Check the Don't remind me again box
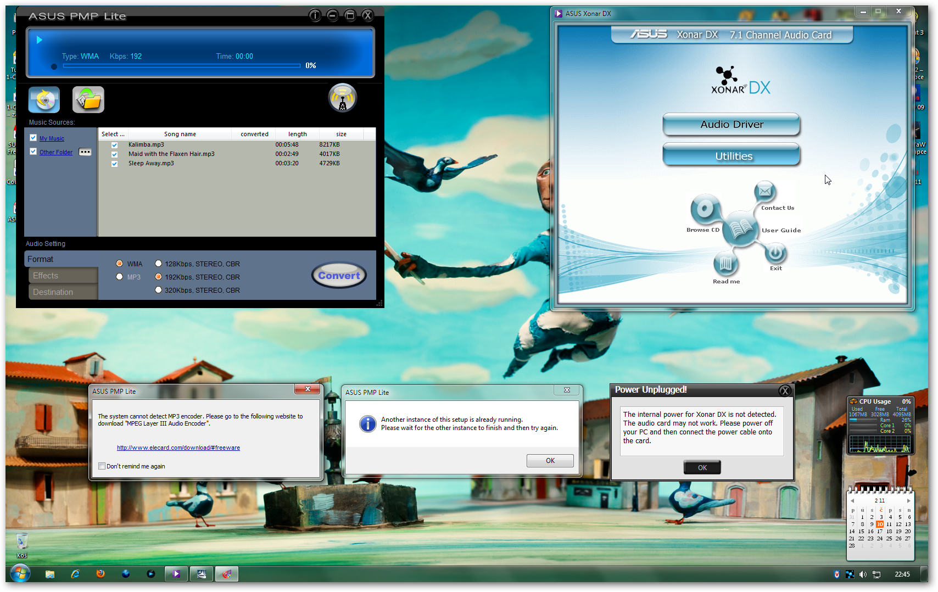The width and height of the screenshot is (938, 592). click(102, 466)
